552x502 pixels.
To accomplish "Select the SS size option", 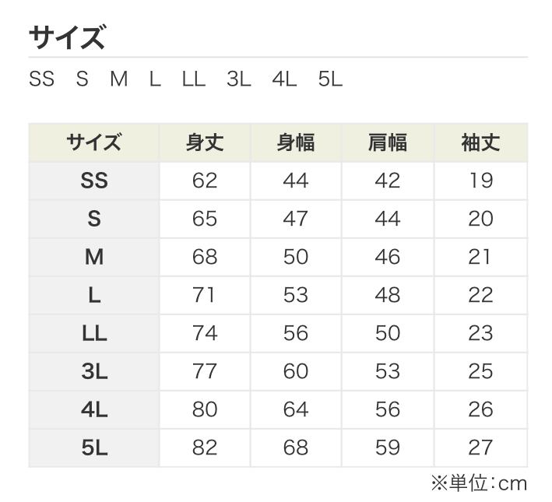I will point(41,79).
